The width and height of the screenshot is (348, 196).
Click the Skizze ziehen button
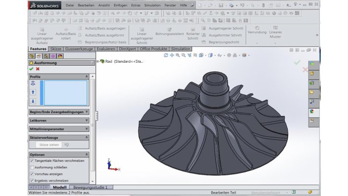49,145
